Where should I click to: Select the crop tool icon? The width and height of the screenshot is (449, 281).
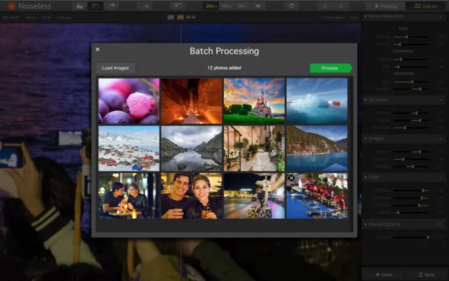pos(147,5)
